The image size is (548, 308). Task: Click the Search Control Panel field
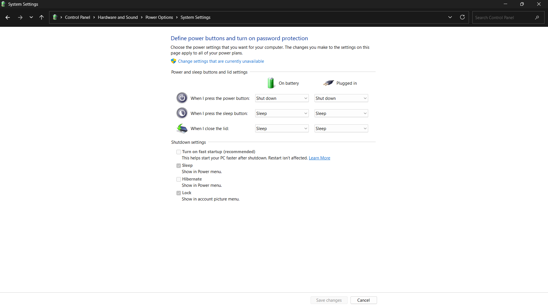[502, 17]
